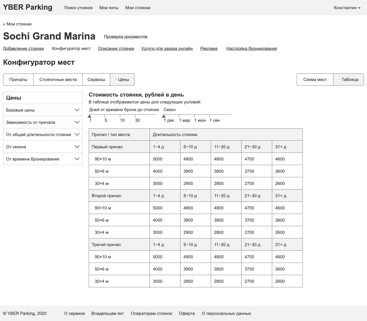
Task: Click season slider triangle marker at 1 дек
Action: 164,116
